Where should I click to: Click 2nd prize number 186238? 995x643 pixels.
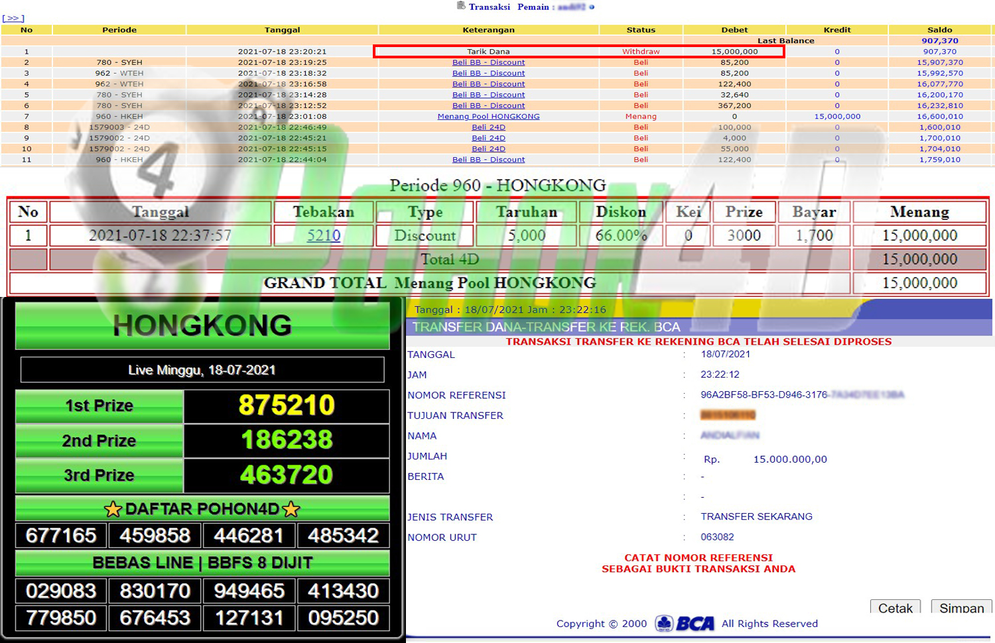[287, 440]
